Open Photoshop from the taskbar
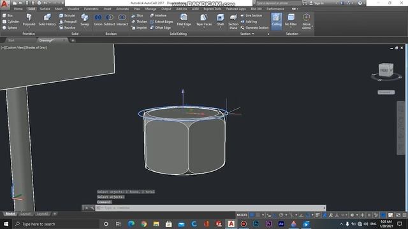The image size is (408, 229). (256, 224)
